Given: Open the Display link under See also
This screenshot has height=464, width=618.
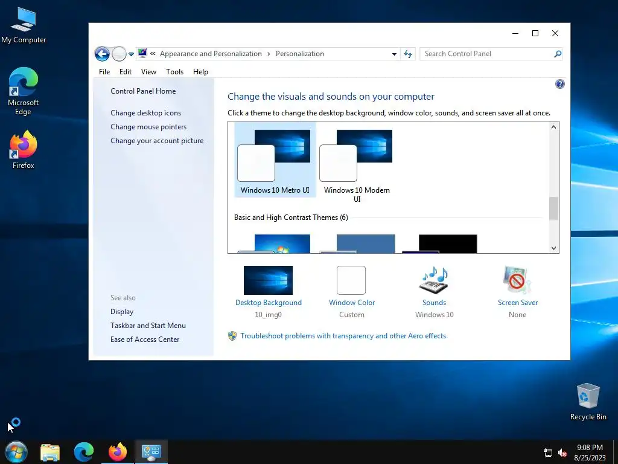Looking at the screenshot, I should click(122, 312).
